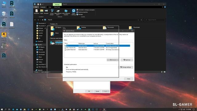Click Add a network location icon
Image resolution: width=197 pixels, height=111 pixels.
(66, 12)
